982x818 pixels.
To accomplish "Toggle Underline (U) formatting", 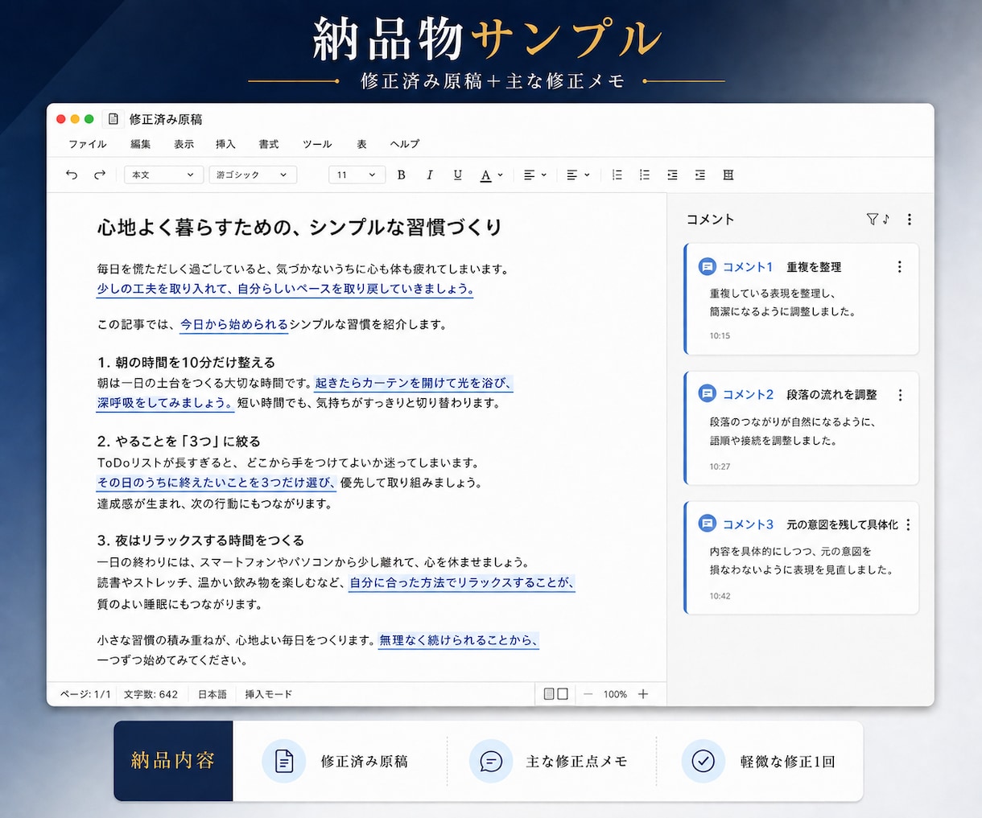I will [457, 175].
